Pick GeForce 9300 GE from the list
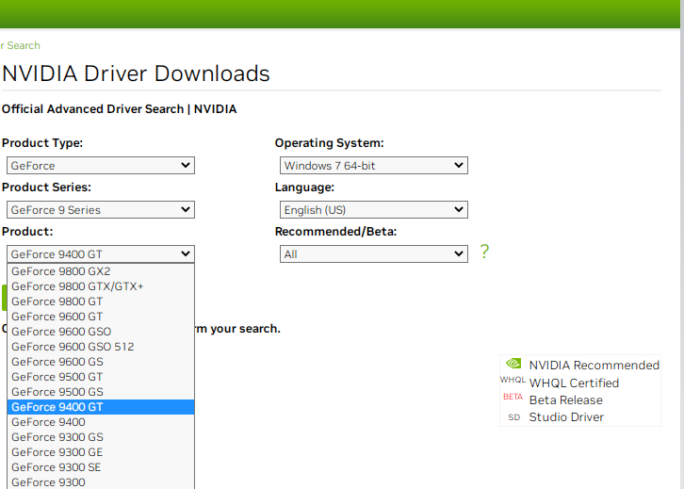Image resolution: width=684 pixels, height=489 pixels. [101, 452]
